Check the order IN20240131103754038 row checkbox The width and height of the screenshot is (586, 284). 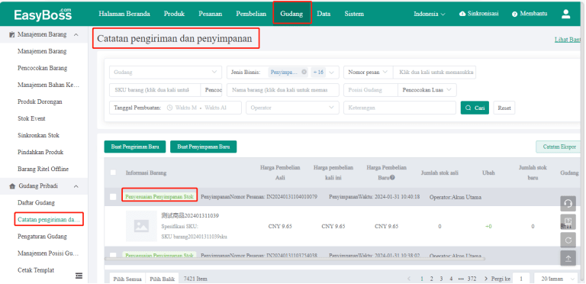(x=113, y=256)
